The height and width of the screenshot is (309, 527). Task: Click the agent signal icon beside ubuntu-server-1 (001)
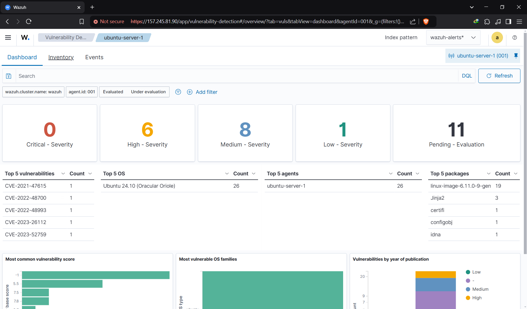(451, 56)
